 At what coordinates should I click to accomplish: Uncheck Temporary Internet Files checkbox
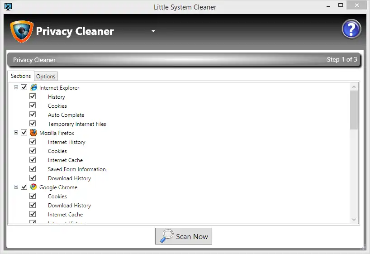pos(33,124)
